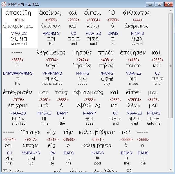Image resolution: width=175 pixels, height=174 pixels.
Task: Click Strong's number <3427>
Action: [154, 100]
